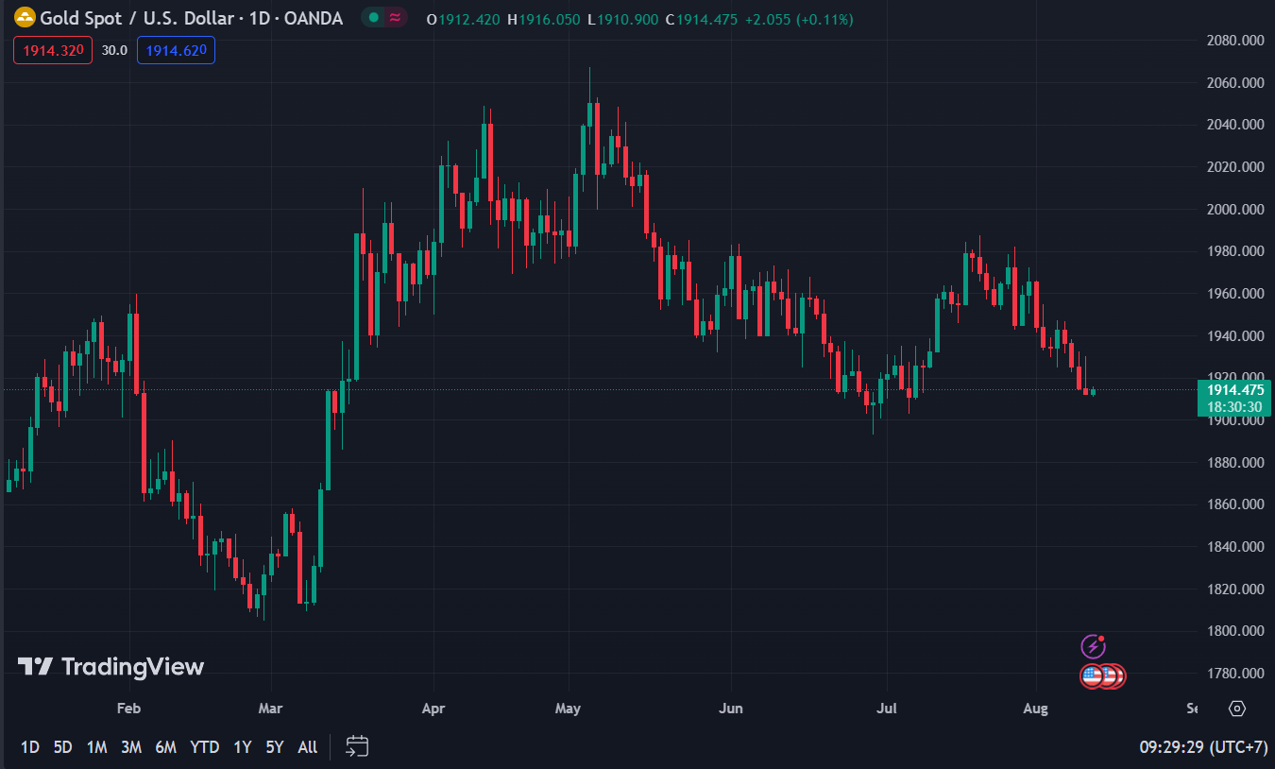
Task: Select the 6M time range
Action: pos(165,747)
